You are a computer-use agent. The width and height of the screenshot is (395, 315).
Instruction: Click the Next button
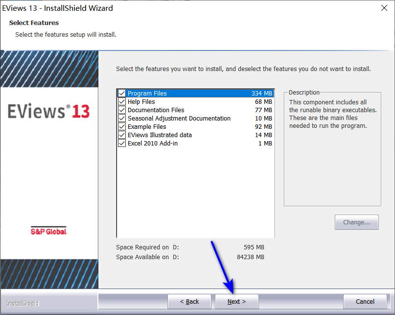pyautogui.click(x=236, y=301)
